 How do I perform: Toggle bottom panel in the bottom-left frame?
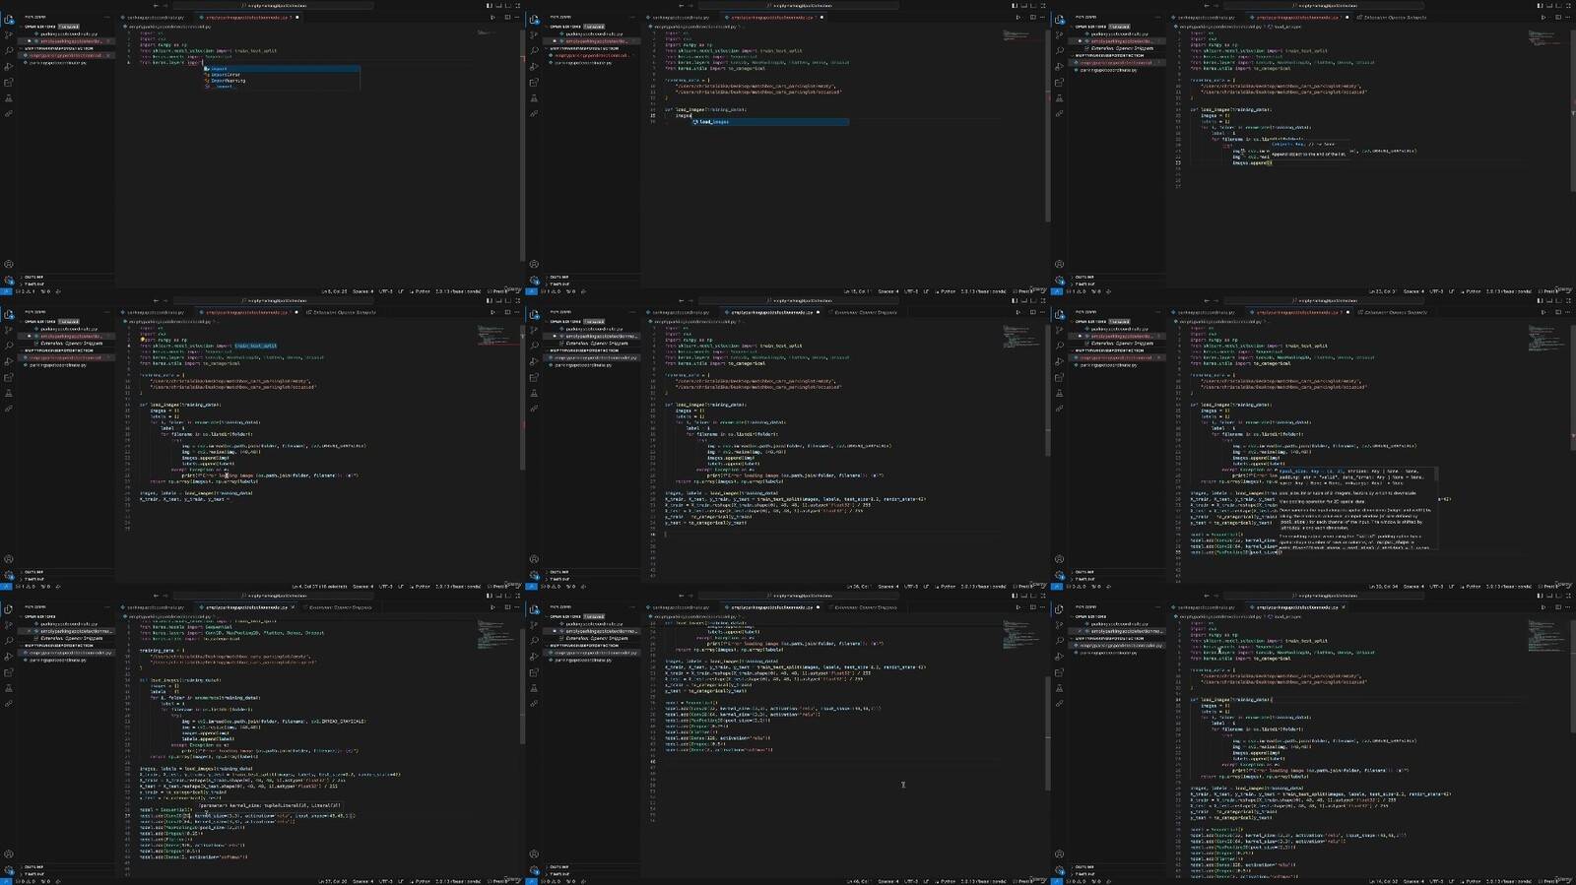499,597
